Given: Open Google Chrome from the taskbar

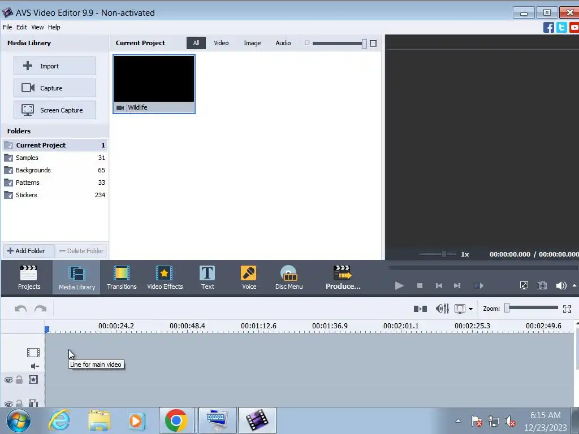Looking at the screenshot, I should coord(176,420).
